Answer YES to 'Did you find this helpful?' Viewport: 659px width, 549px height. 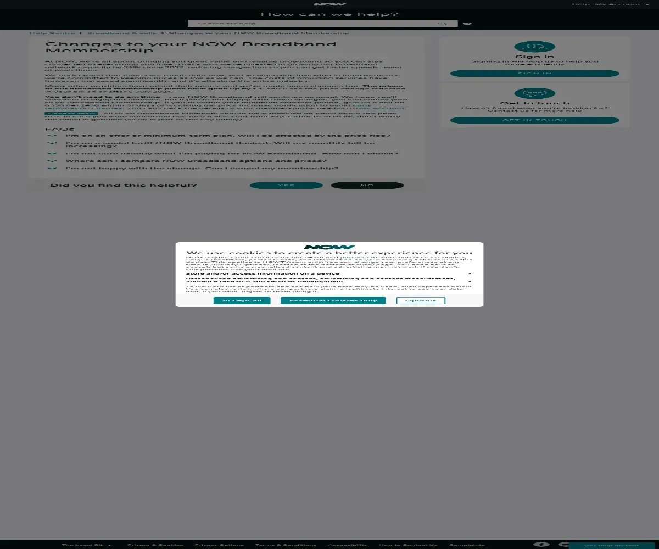click(286, 186)
